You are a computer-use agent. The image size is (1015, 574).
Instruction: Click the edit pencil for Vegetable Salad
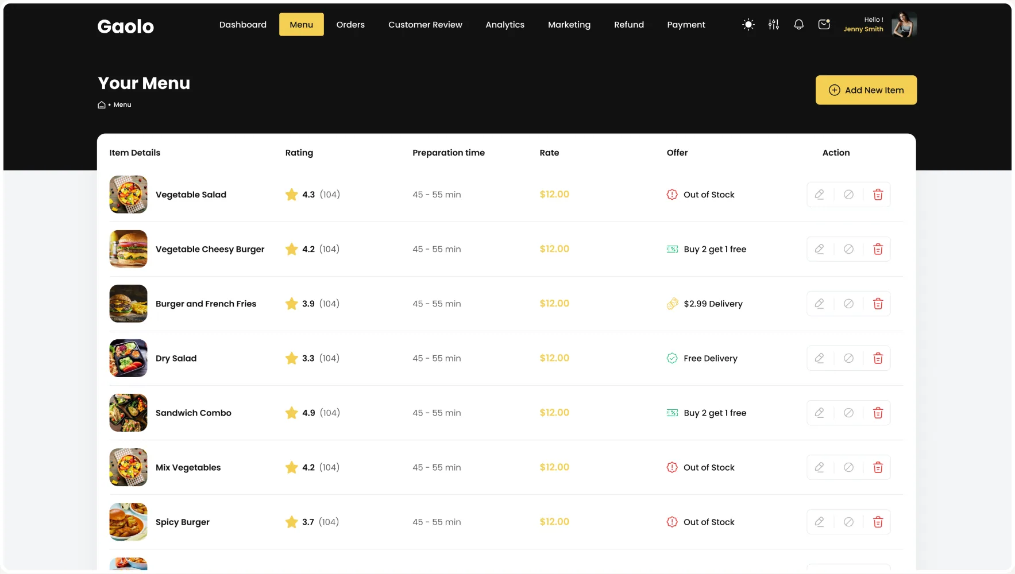pyautogui.click(x=820, y=195)
